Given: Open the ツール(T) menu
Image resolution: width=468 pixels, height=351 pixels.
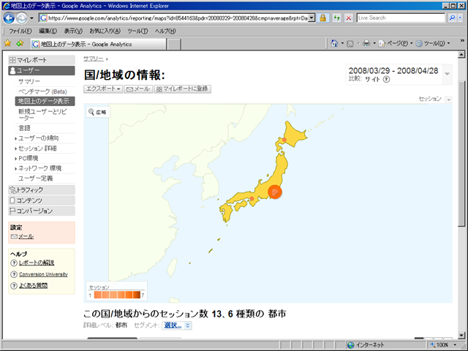Looking at the screenshot, I should pyautogui.click(x=137, y=31).
